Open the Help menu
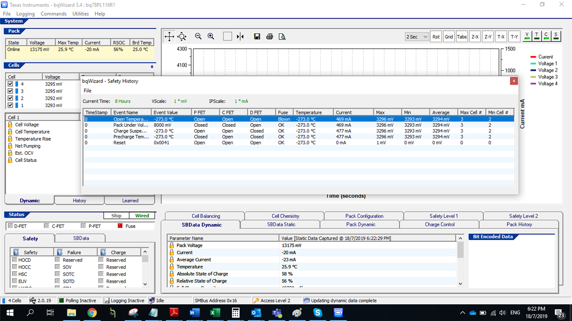 [x=100, y=14]
